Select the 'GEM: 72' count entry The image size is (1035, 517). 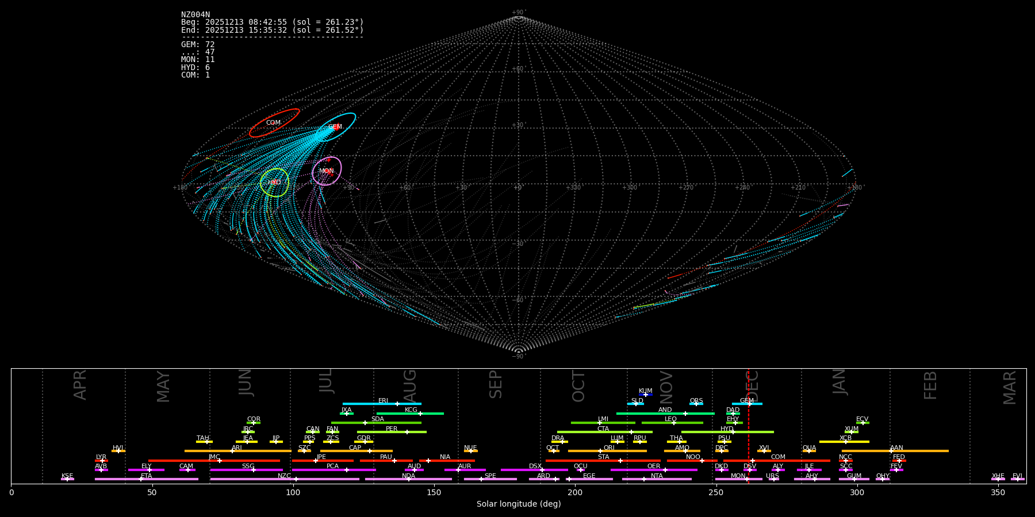click(198, 45)
